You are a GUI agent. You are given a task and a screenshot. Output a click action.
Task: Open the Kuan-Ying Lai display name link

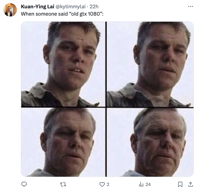(37, 7)
